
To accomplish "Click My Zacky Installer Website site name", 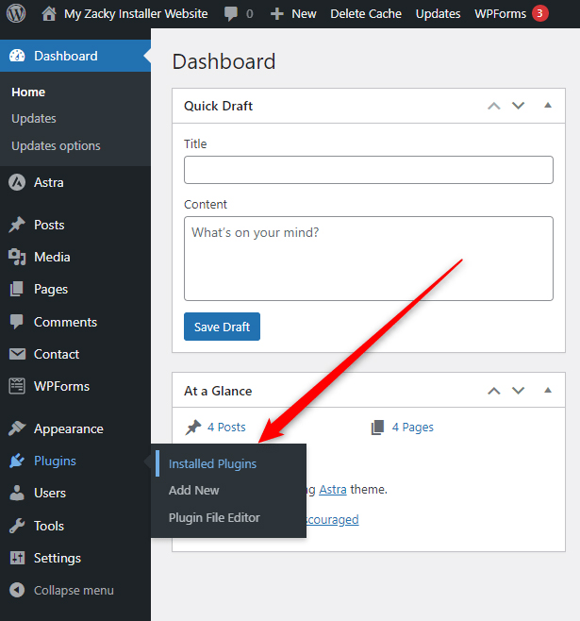I will [136, 14].
